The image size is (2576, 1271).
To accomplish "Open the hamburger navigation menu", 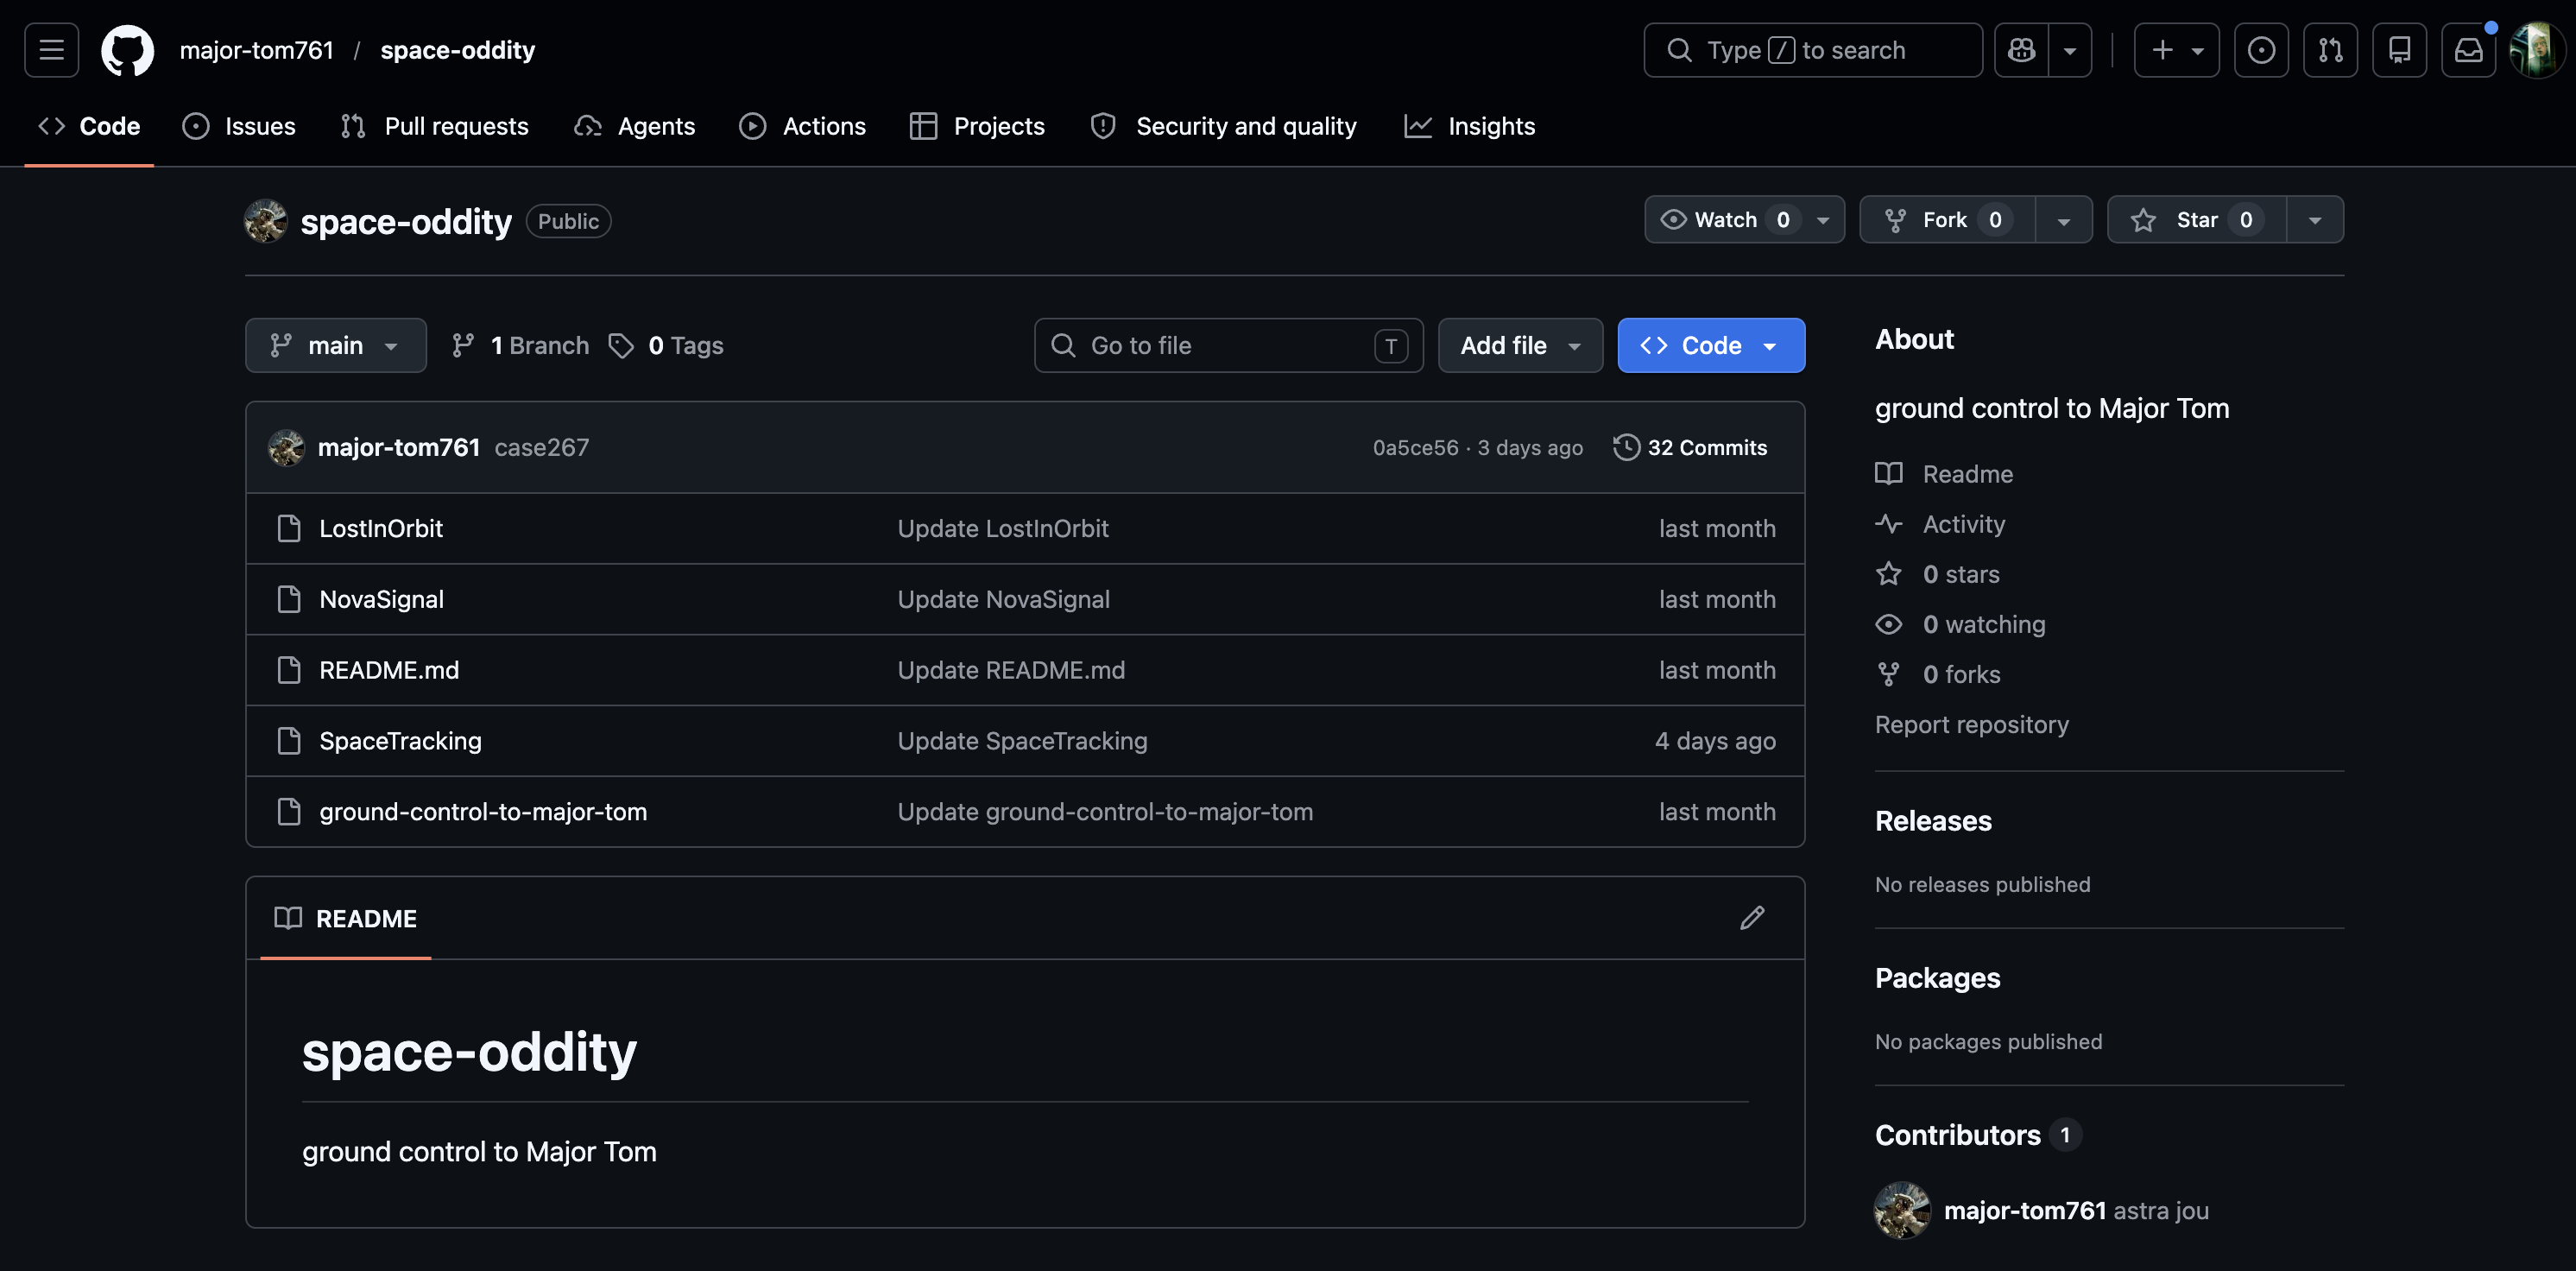I will 52,50.
